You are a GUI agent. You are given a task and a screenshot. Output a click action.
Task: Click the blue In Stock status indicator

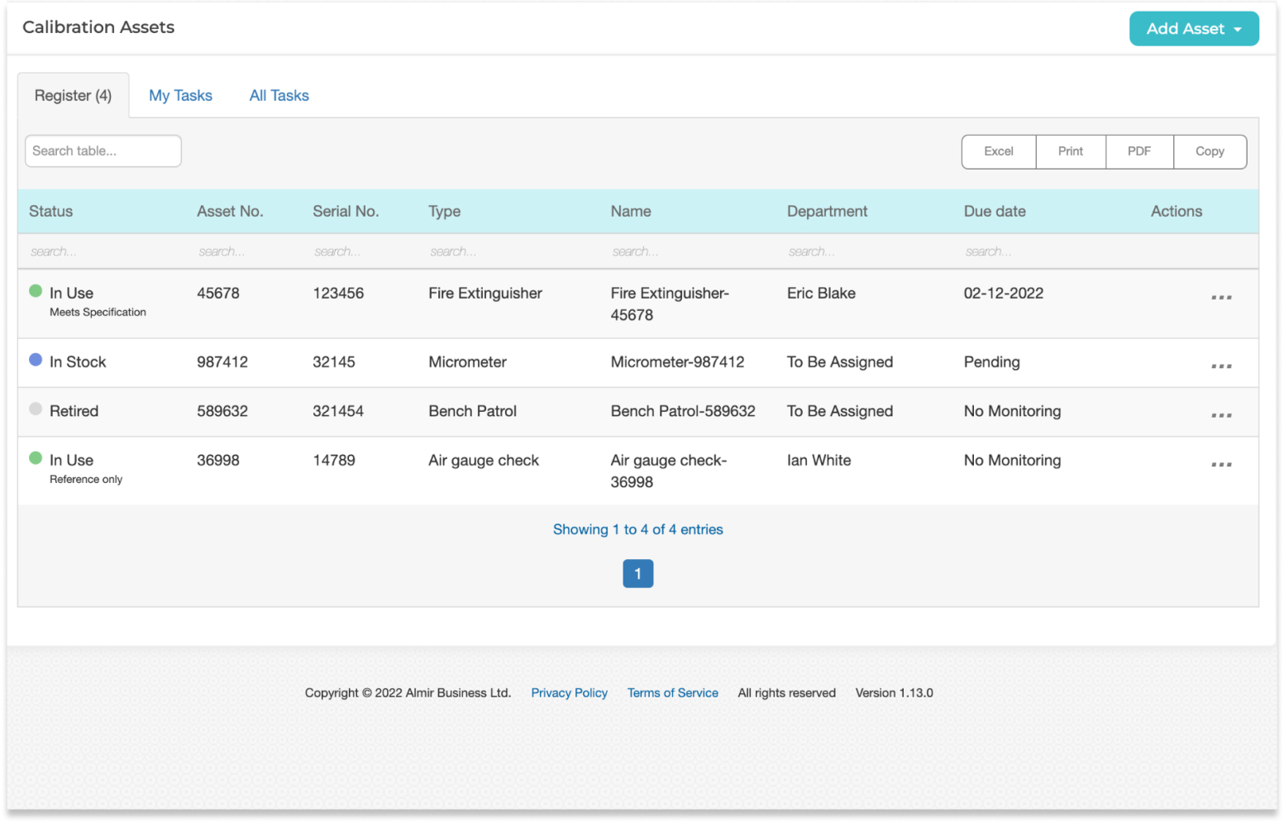coord(35,361)
